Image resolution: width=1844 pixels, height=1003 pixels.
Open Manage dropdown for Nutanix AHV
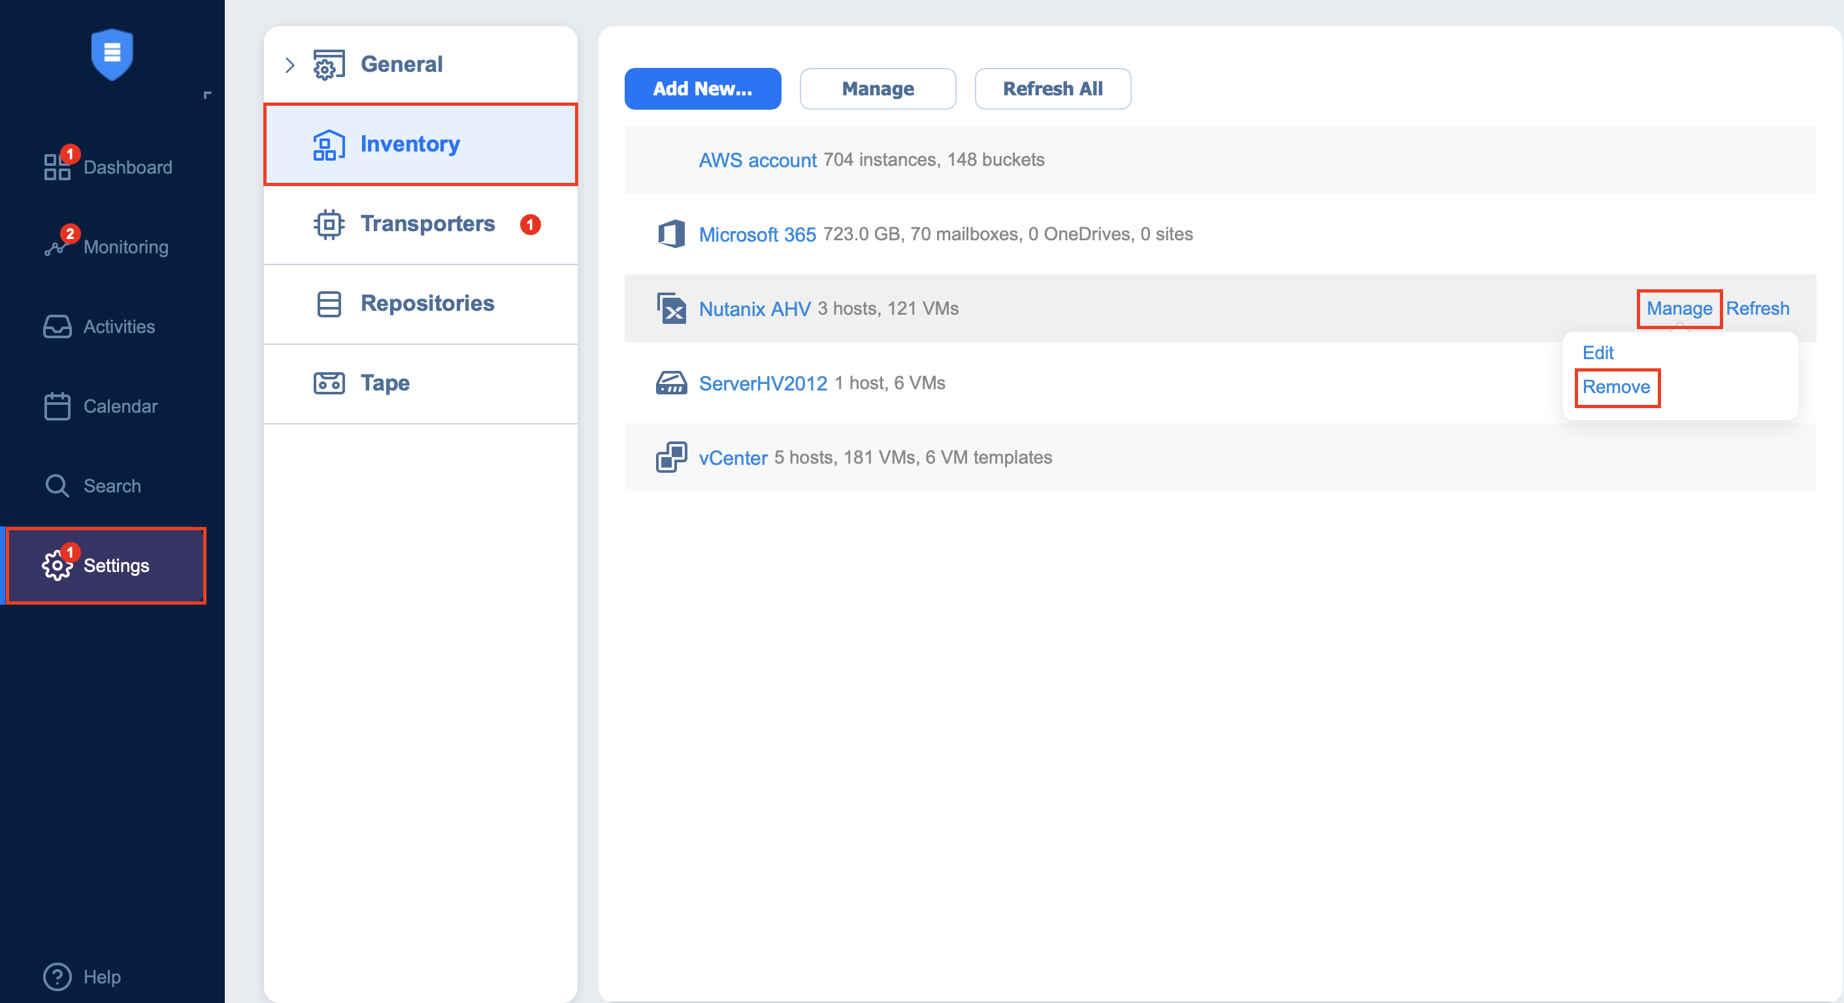tap(1679, 308)
